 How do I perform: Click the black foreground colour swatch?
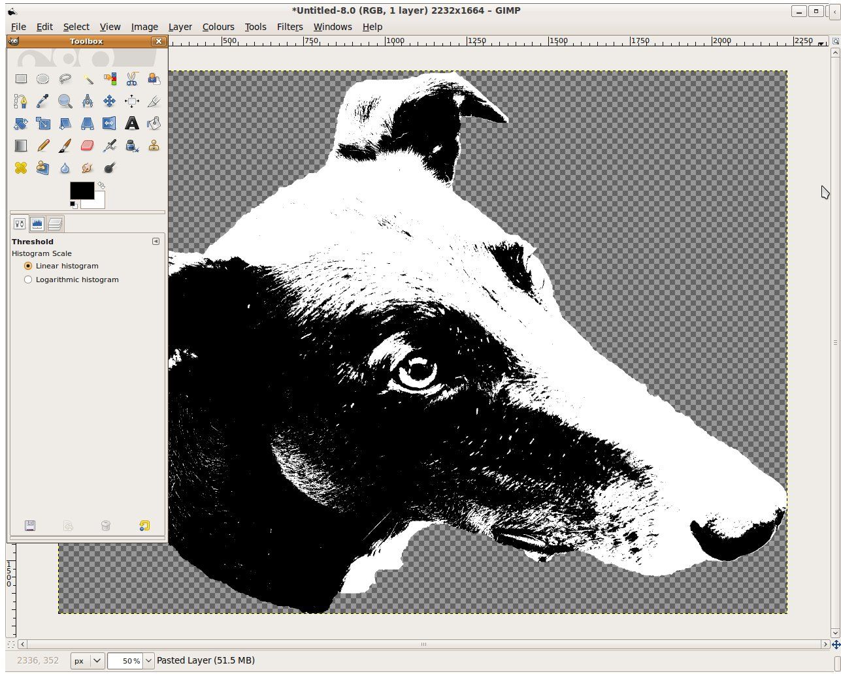(x=81, y=191)
